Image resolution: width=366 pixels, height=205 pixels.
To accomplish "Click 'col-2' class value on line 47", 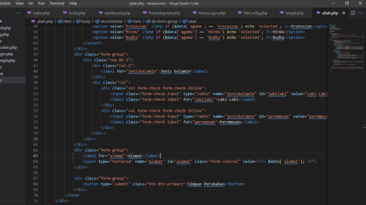I will point(125,66).
